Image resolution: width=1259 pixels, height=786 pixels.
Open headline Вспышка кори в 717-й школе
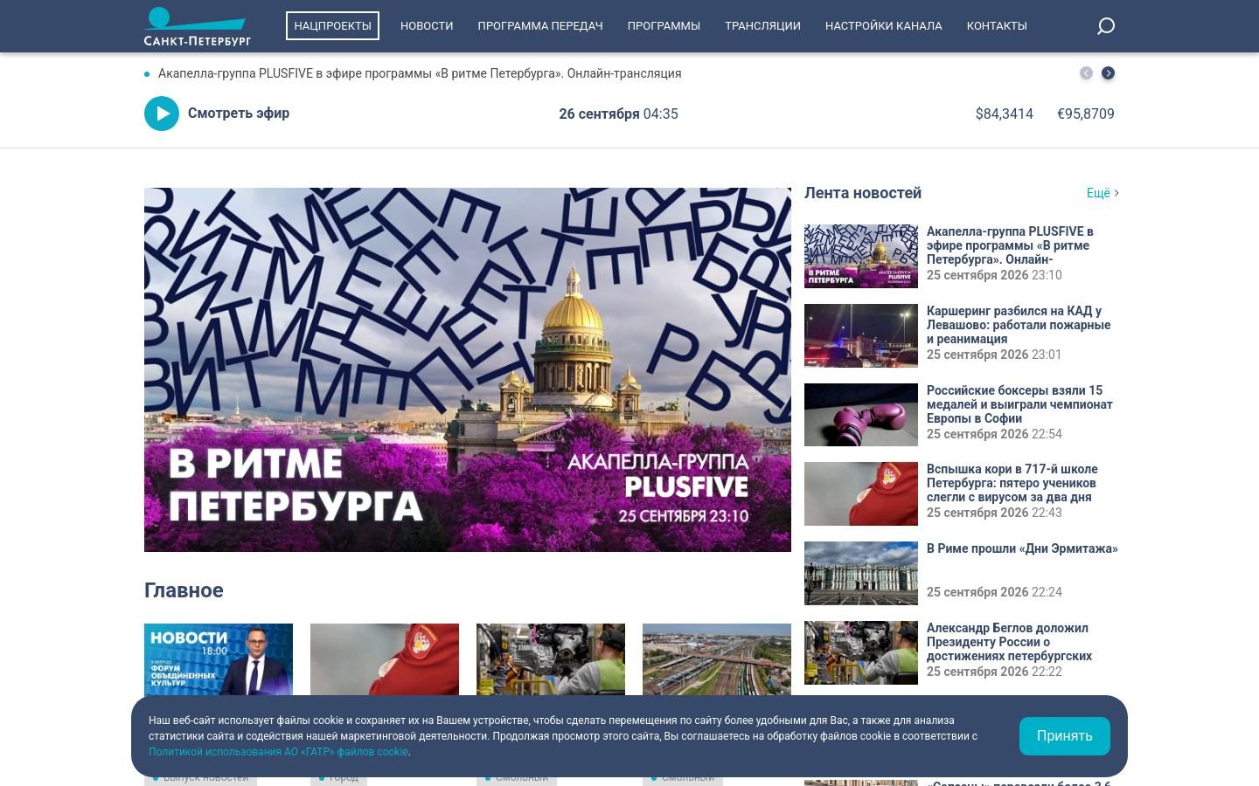[1012, 483]
